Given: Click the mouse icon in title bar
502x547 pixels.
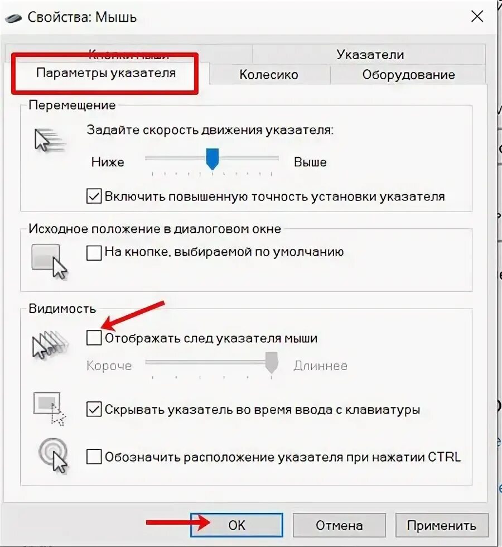Looking at the screenshot, I should (x=14, y=18).
